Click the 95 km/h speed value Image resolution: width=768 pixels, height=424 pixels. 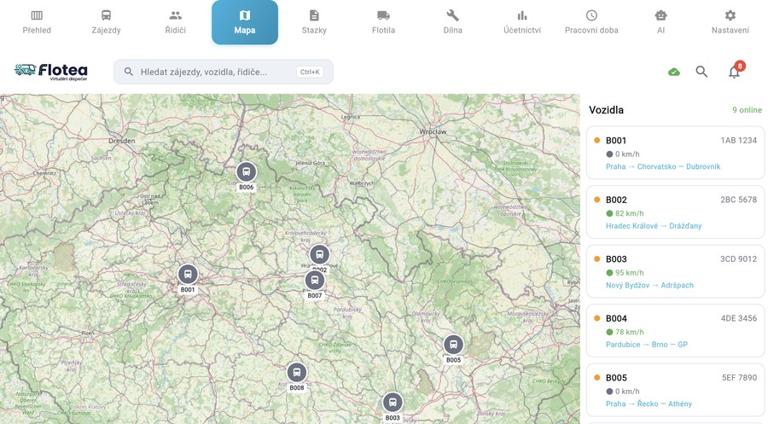630,273
